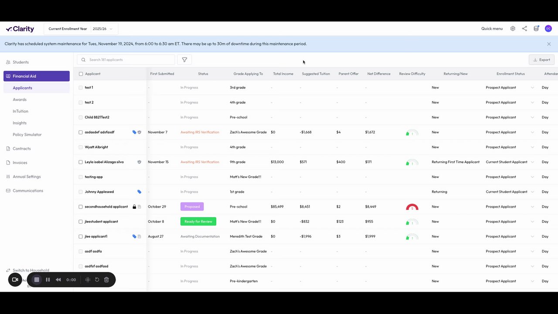Check the box for Wyatt Albright

[x=81, y=147]
